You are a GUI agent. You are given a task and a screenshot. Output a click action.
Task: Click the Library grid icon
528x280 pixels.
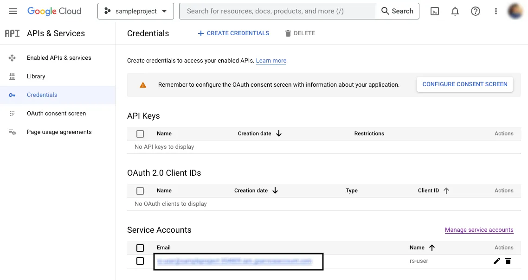[12, 76]
